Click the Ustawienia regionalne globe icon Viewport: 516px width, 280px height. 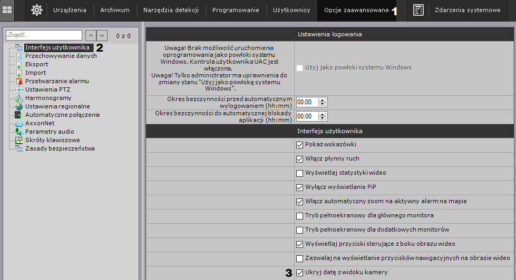19,106
